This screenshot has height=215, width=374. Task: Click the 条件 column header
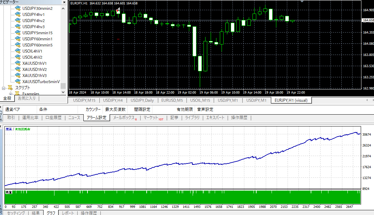(x=43, y=109)
